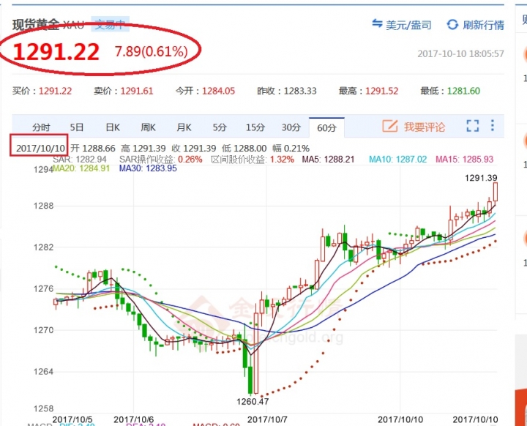Click the 1294 y-axis label
This screenshot has height=426, width=527.
(x=43, y=170)
